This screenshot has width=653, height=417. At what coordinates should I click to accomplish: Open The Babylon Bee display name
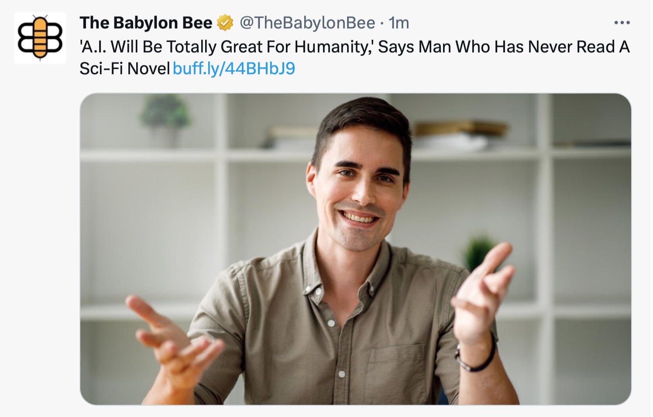tap(146, 23)
